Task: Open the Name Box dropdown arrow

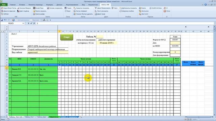Action: pos(23,24)
